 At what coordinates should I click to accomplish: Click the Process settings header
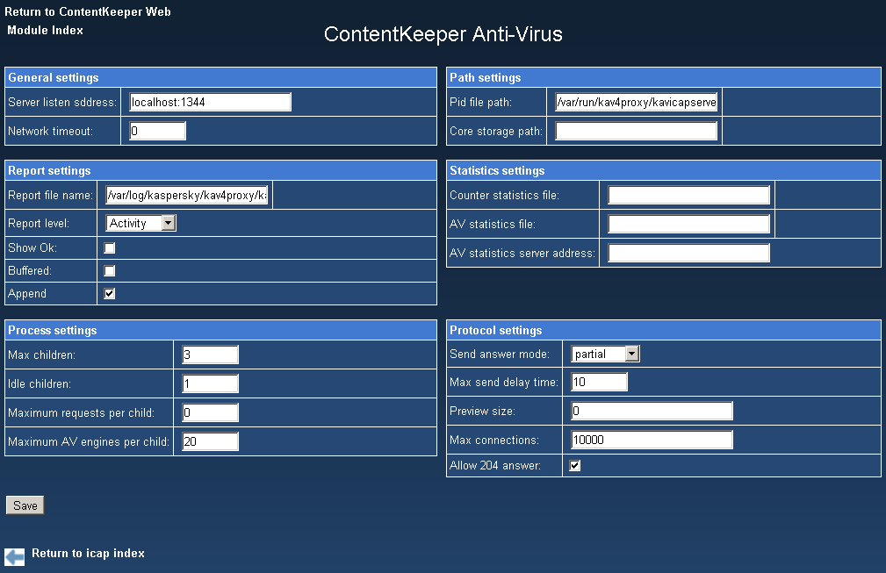point(221,330)
